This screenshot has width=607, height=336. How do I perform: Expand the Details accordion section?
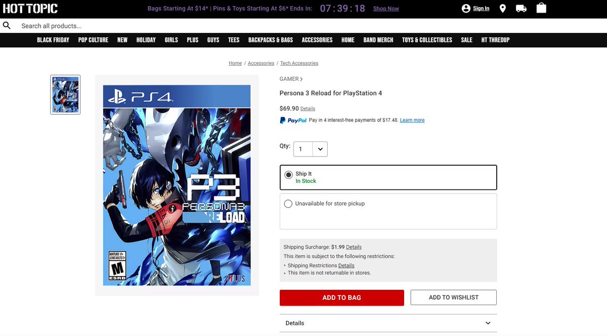point(388,323)
